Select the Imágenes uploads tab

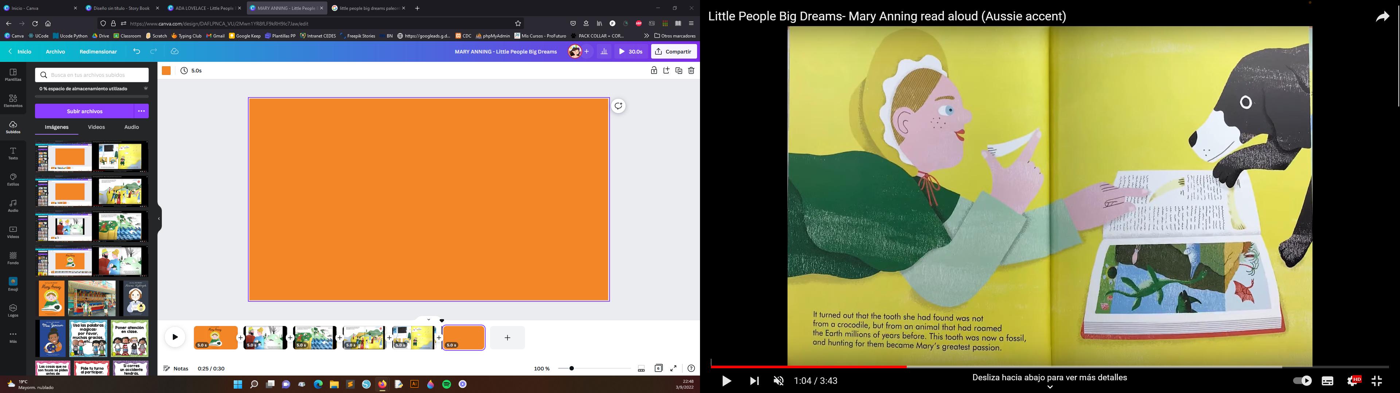[x=57, y=127]
